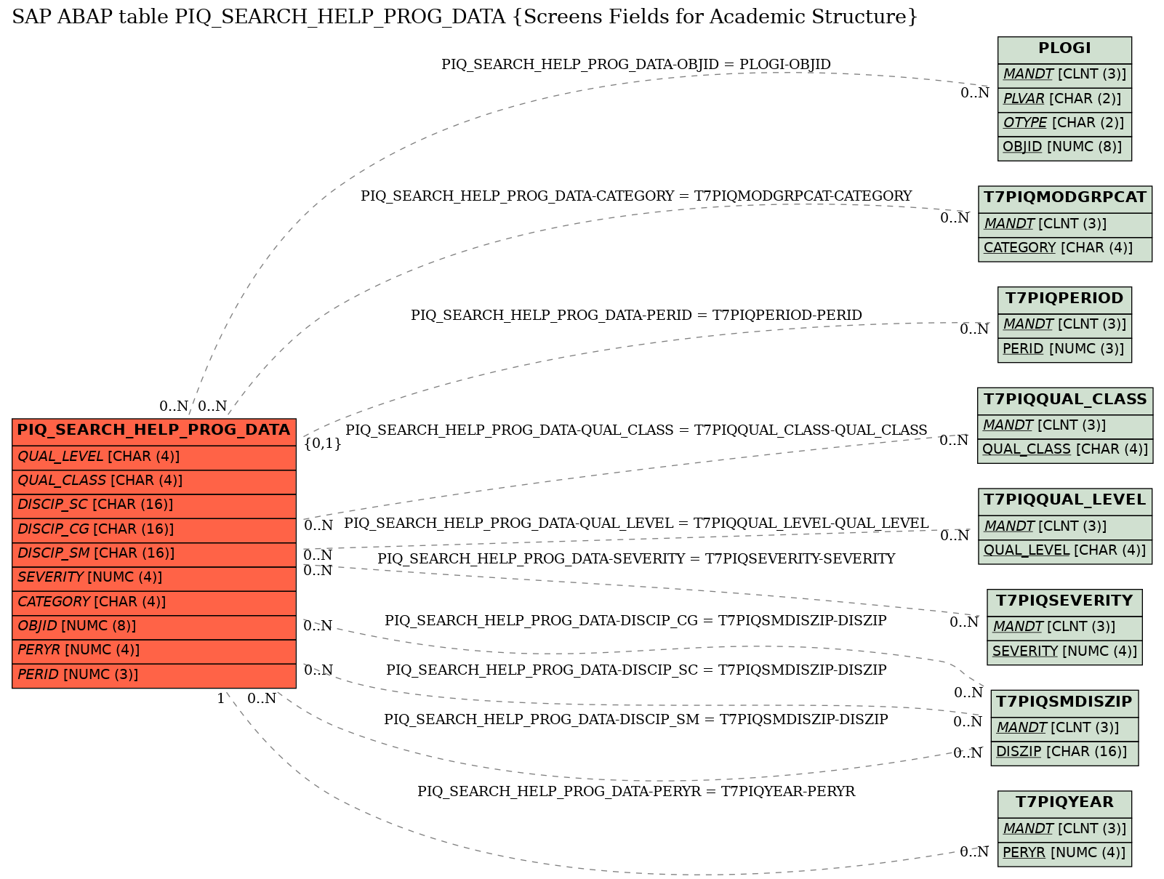Click the OBJID [NUMC (8)] row in main table

click(154, 627)
